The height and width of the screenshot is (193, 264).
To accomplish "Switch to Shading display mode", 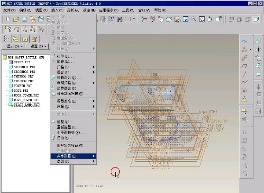I will tap(256, 19).
